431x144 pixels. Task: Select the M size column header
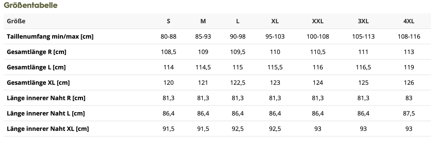pyautogui.click(x=203, y=21)
